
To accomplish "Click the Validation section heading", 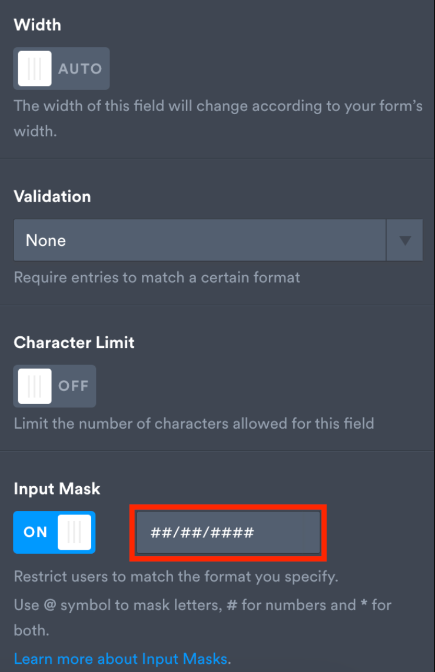I will [x=52, y=196].
